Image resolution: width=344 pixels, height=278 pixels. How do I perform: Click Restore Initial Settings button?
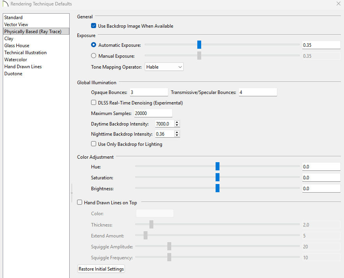coord(101,269)
